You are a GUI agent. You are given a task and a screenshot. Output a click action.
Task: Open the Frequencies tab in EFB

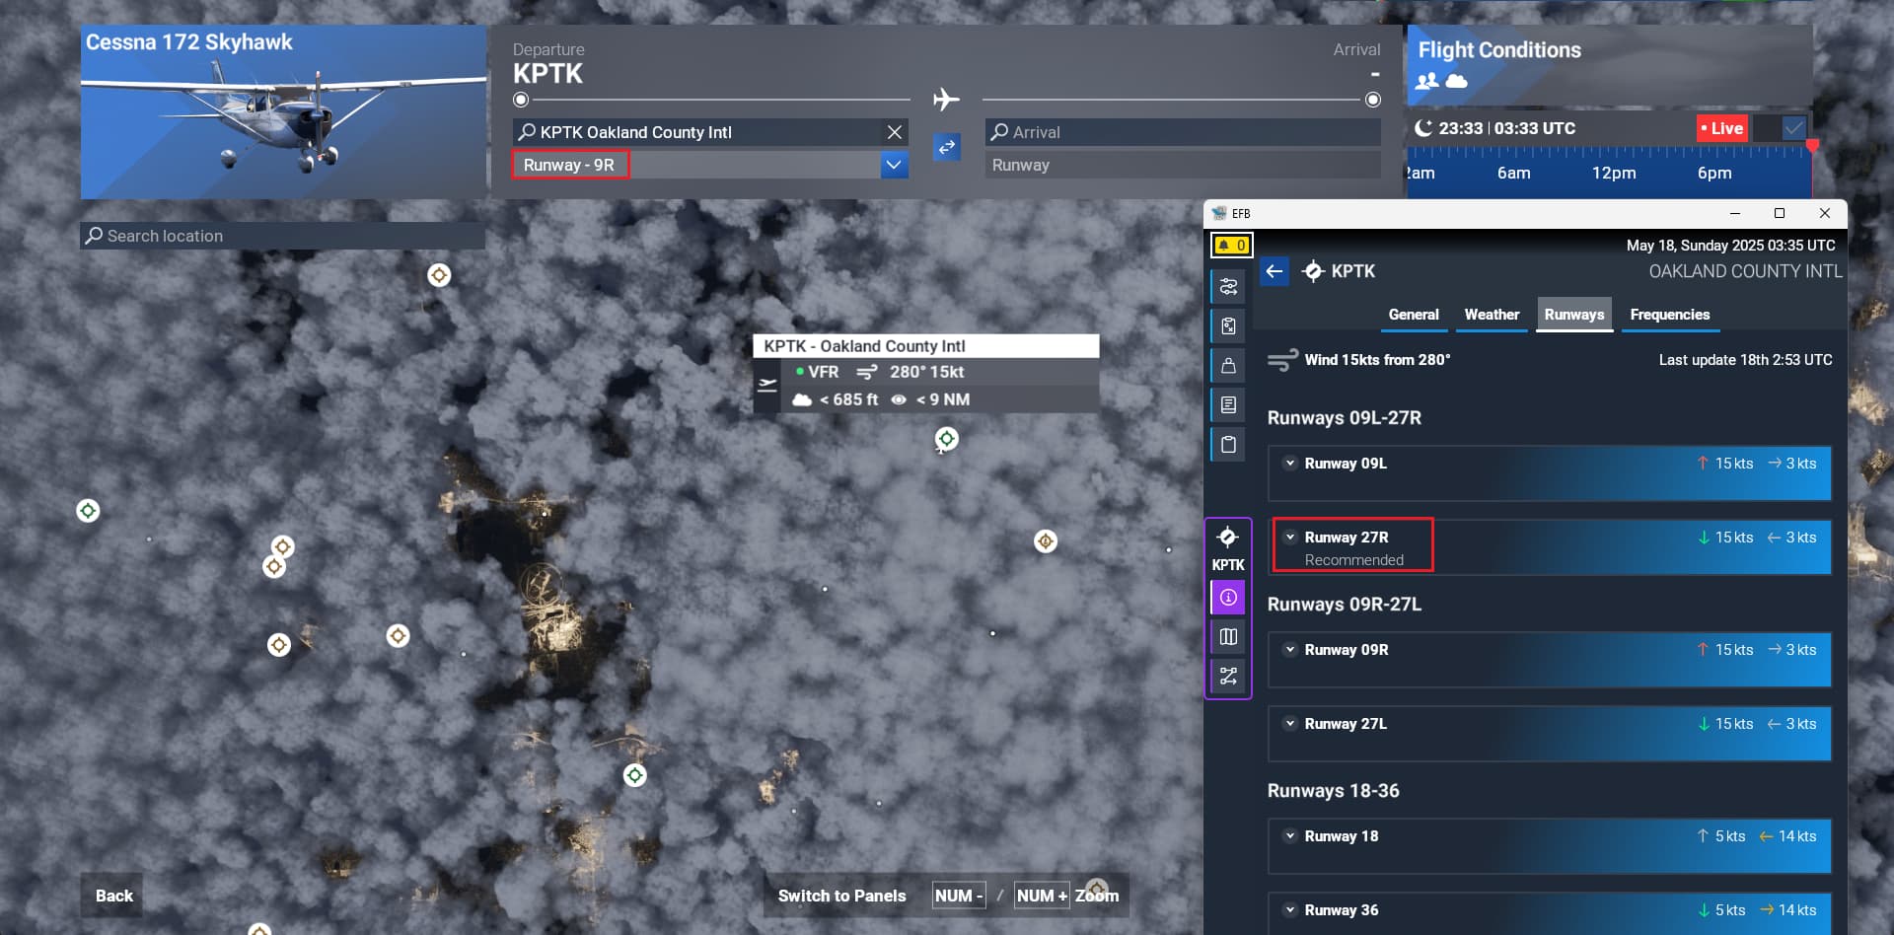(x=1670, y=315)
